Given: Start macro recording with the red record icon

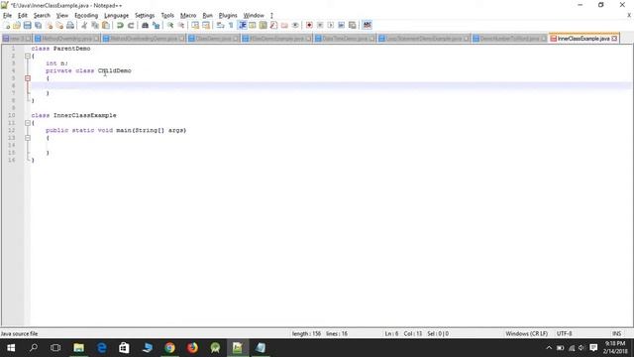Looking at the screenshot, I should pos(309,25).
